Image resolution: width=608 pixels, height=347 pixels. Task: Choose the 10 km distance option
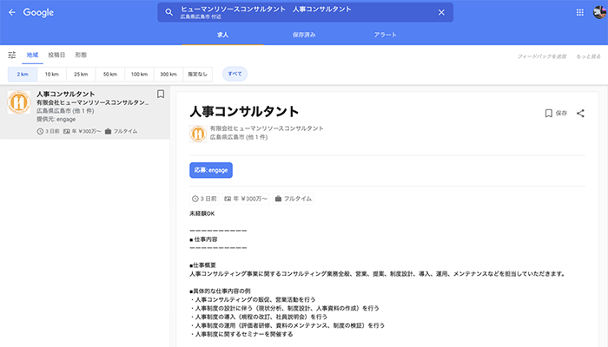pos(51,74)
